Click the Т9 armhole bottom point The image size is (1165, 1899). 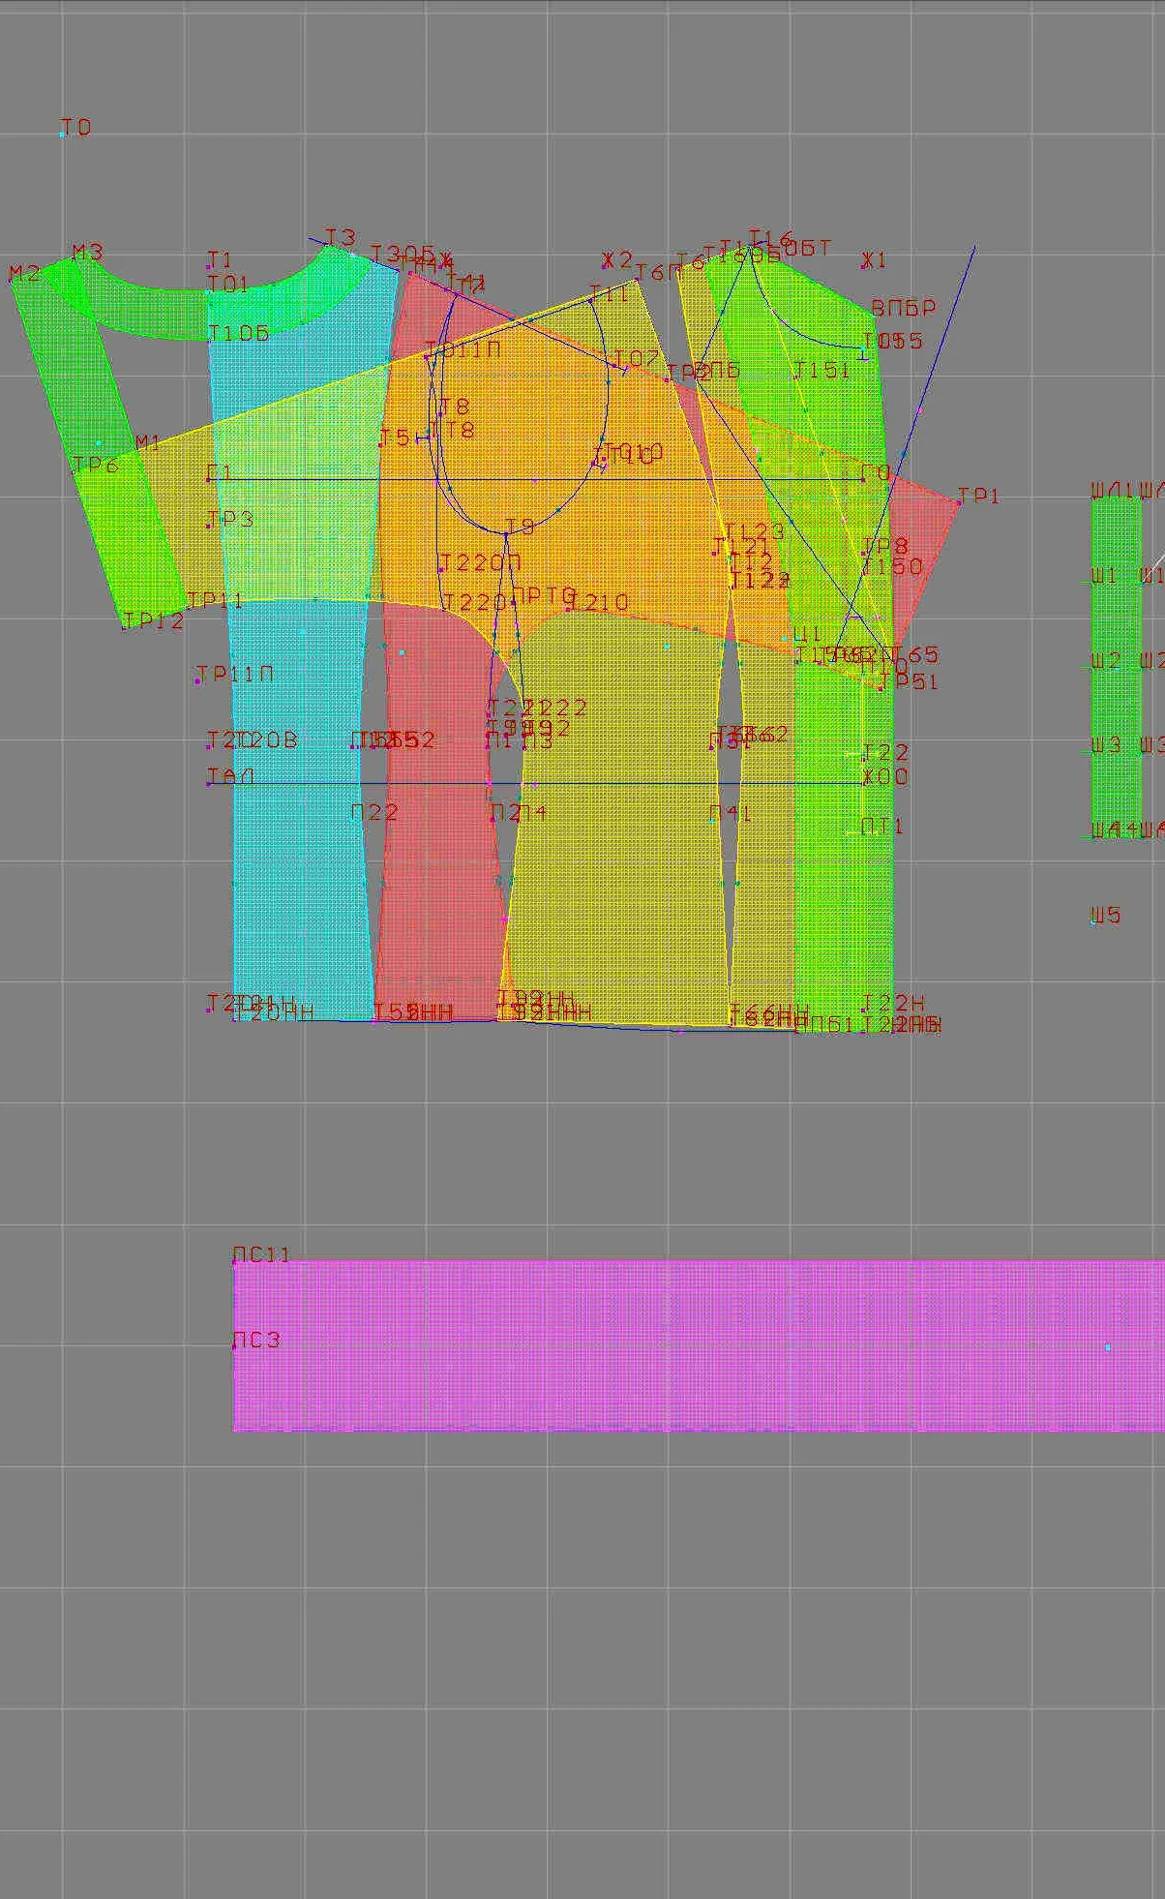(x=506, y=533)
